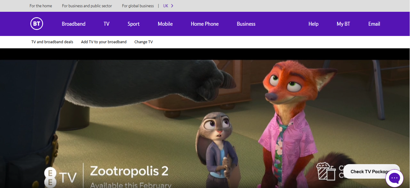Expand the UK region selector chevron
410x188 pixels.
(x=172, y=5)
